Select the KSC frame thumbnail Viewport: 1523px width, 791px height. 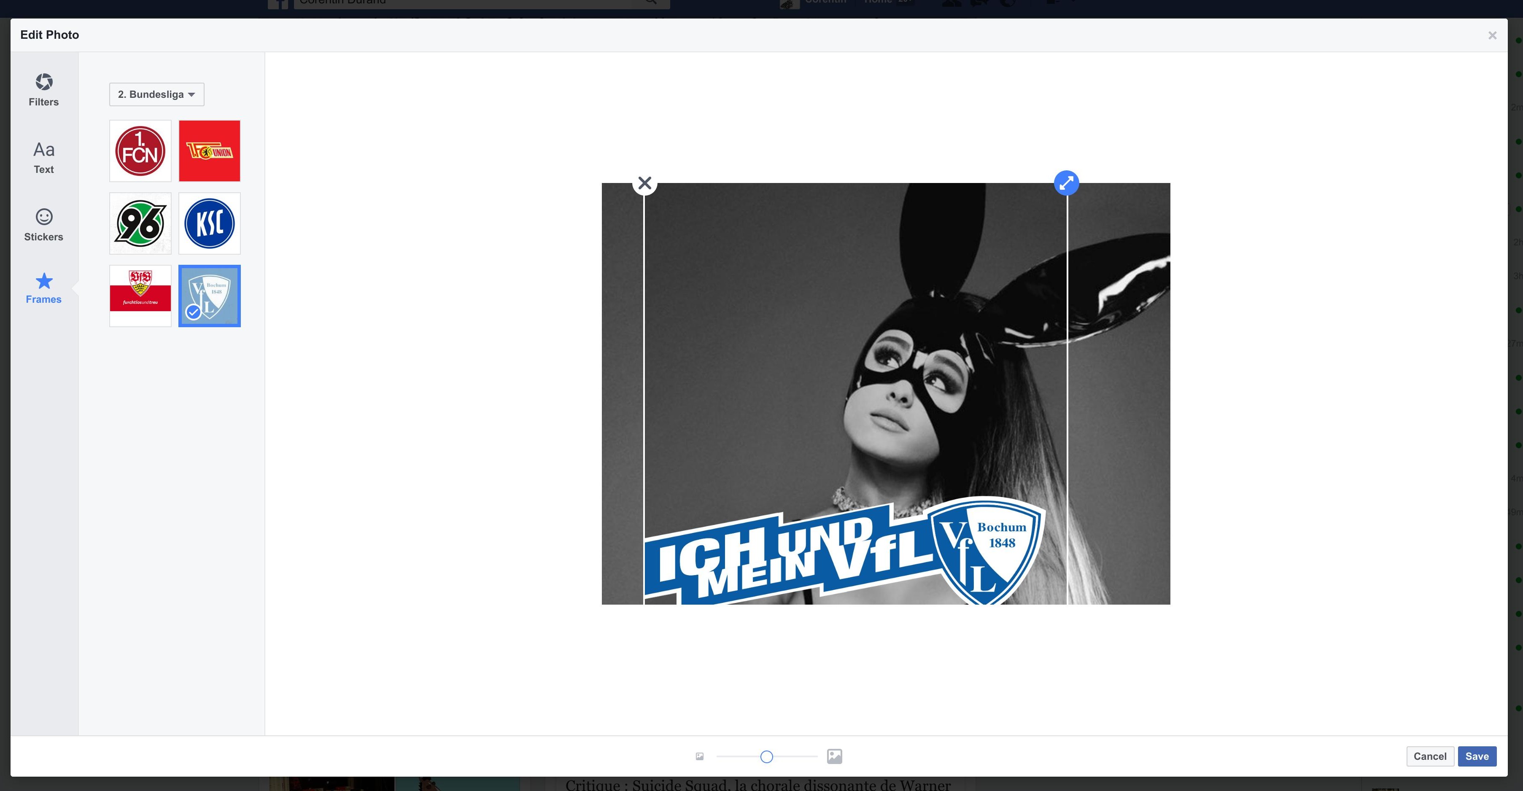point(209,223)
